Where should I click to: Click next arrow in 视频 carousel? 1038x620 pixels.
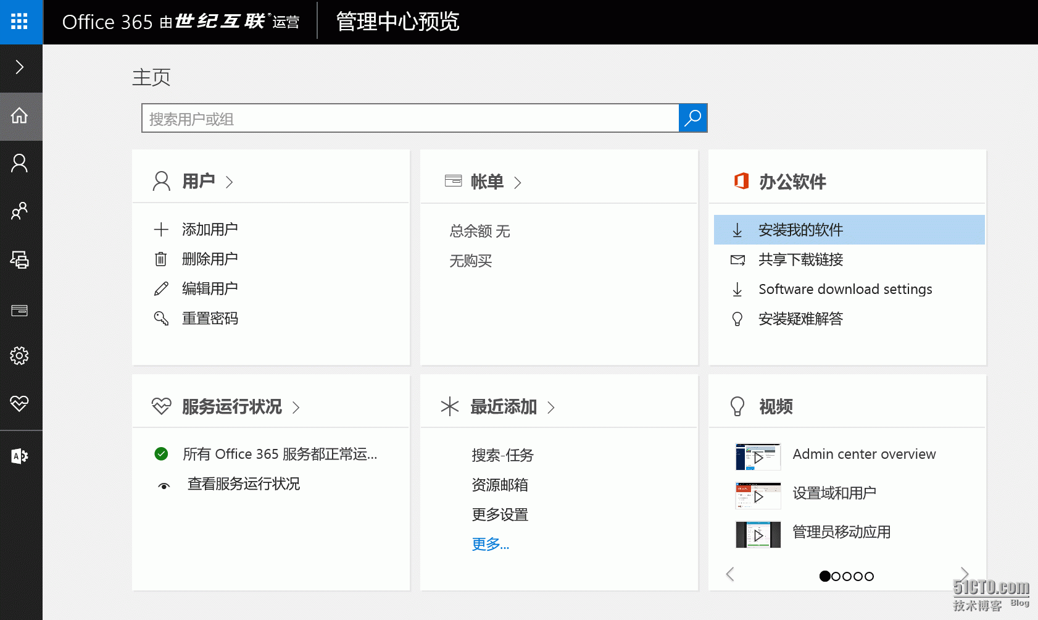point(965,574)
